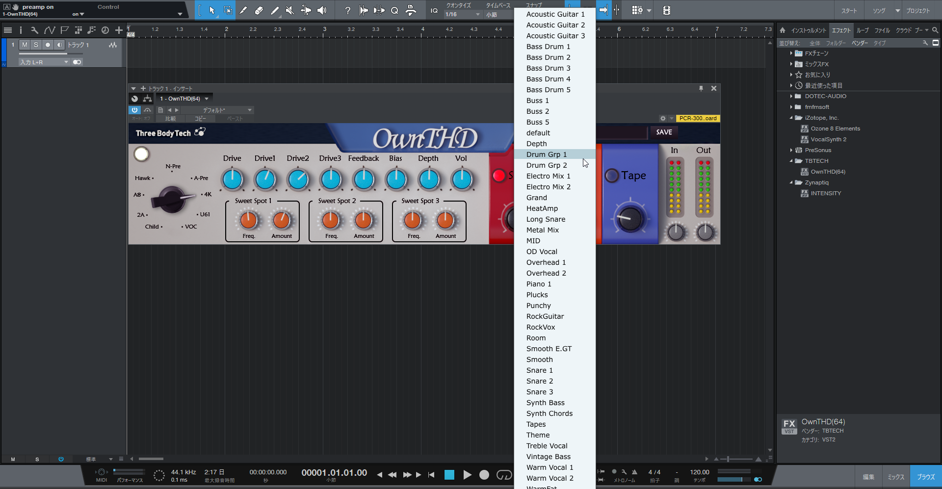Click the SAVE button in OwnTHD

click(664, 132)
